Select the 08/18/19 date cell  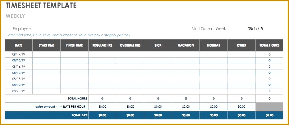18,79
